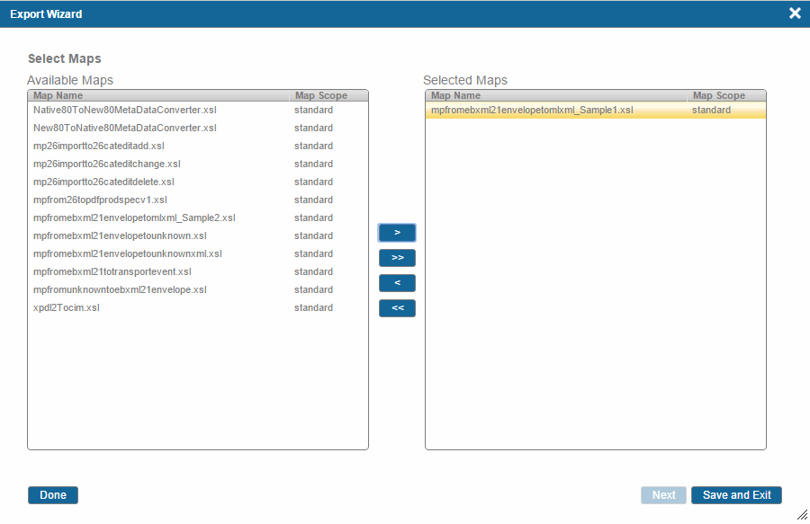Image resolution: width=810 pixels, height=524 pixels.
Task: Select mpfromebxml21totransportevent.xsl map
Action: 198,271
